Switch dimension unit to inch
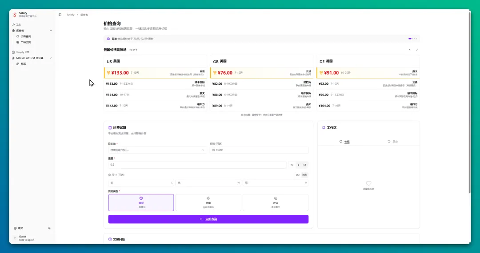480x253 pixels. 304,175
